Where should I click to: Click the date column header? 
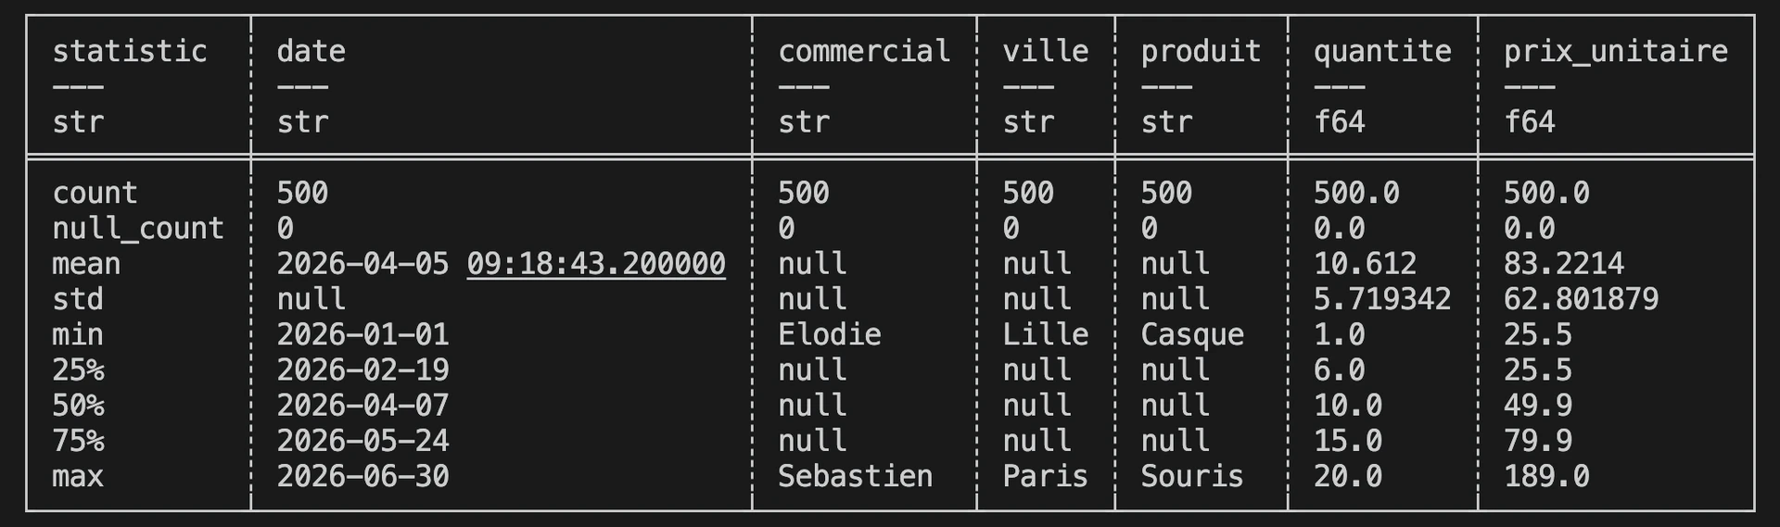pyautogui.click(x=311, y=51)
